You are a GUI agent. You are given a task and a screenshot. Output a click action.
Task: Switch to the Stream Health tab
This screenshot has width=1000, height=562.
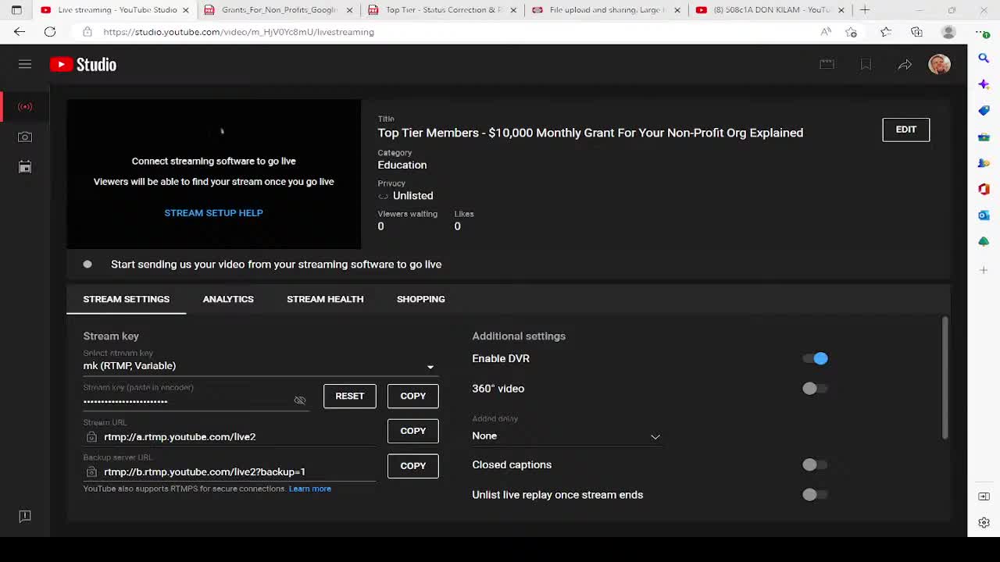pos(325,299)
